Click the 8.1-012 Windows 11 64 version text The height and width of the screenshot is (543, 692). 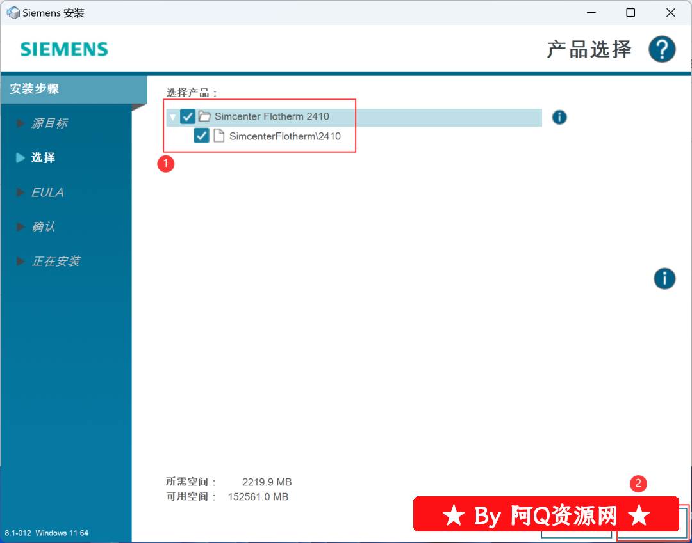(x=47, y=533)
